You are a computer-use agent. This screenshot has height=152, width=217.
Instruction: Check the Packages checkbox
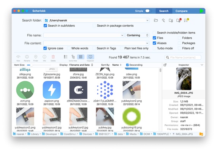(x=179, y=43)
